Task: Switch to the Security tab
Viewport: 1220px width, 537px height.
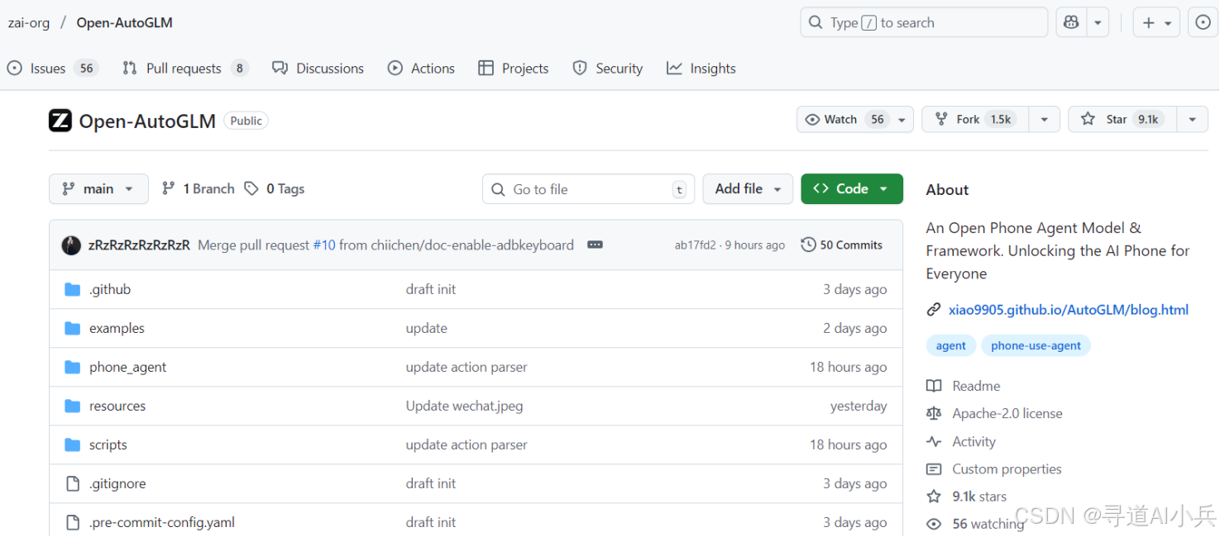Action: coord(608,69)
